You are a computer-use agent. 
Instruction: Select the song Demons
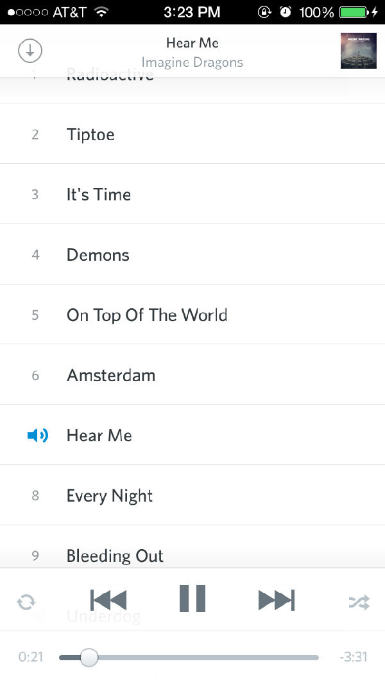tap(98, 255)
